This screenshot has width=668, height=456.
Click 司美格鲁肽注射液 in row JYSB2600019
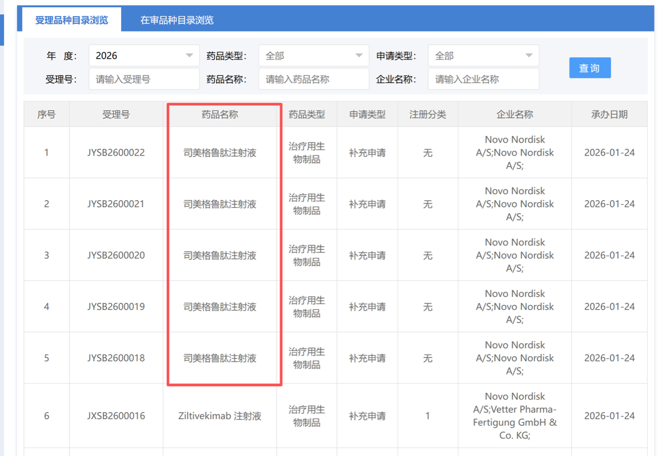[220, 307]
